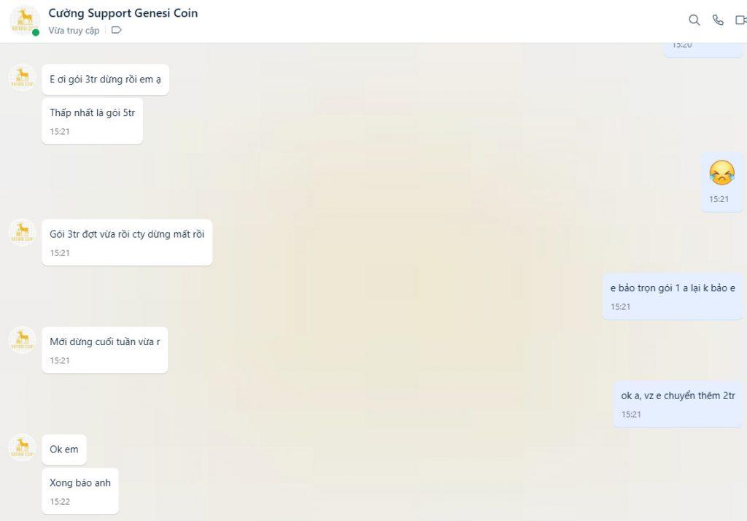Select the message 'ok a, vz e chuyển thêm 2tr'
The height and width of the screenshot is (521, 747).
[x=678, y=404]
